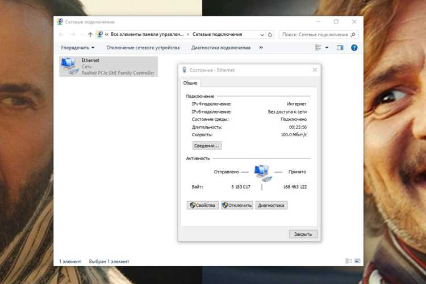Click the Свойства button
Viewport: 426px width, 284px height.
(202, 205)
